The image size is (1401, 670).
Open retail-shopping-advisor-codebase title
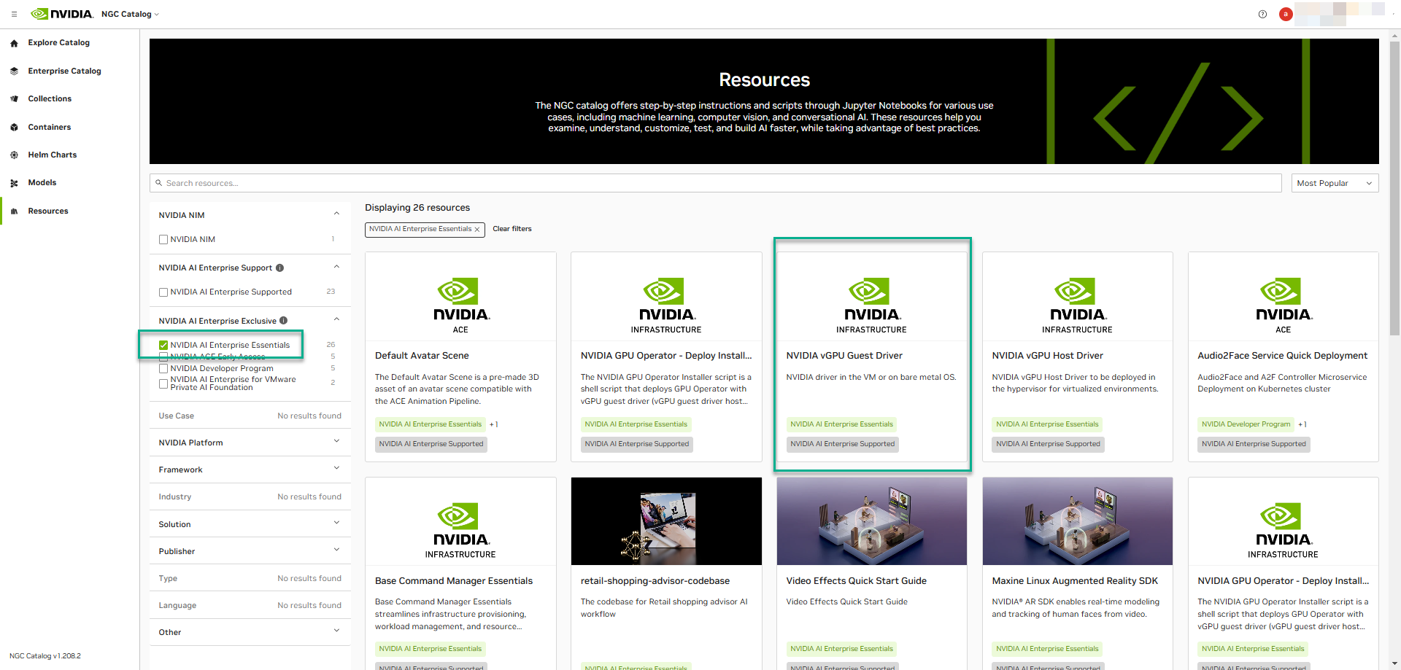[655, 581]
